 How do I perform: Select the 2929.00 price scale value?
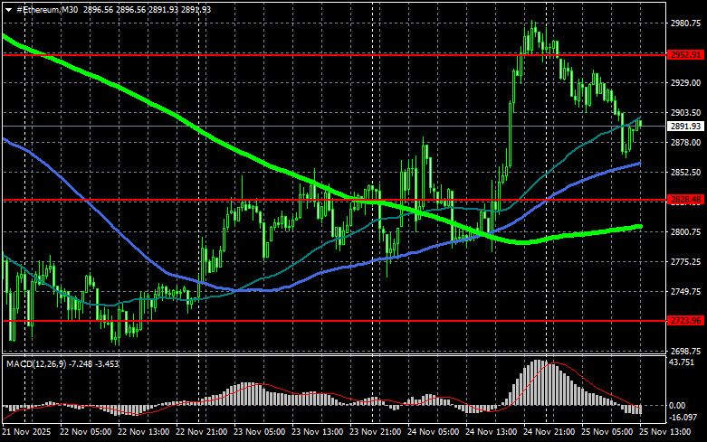click(686, 83)
